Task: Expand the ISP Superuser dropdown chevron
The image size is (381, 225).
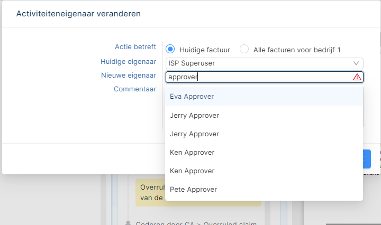Action: point(357,63)
